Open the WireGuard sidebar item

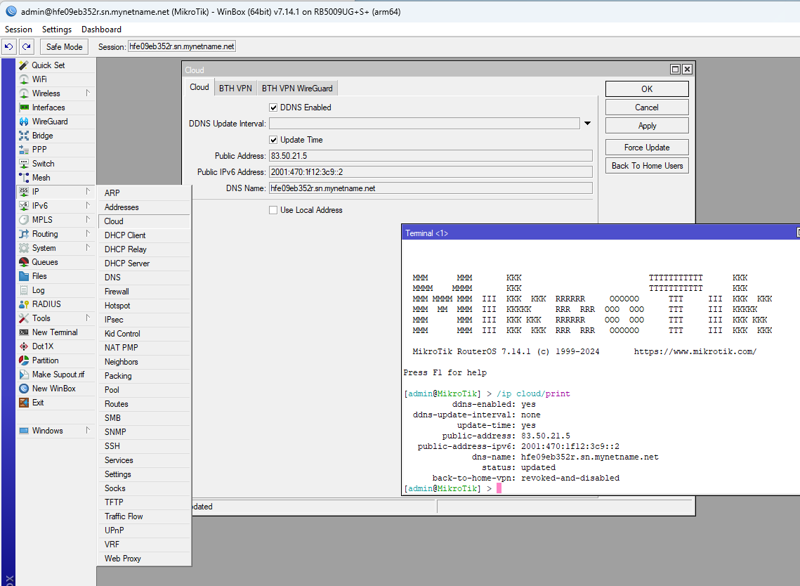(49, 122)
